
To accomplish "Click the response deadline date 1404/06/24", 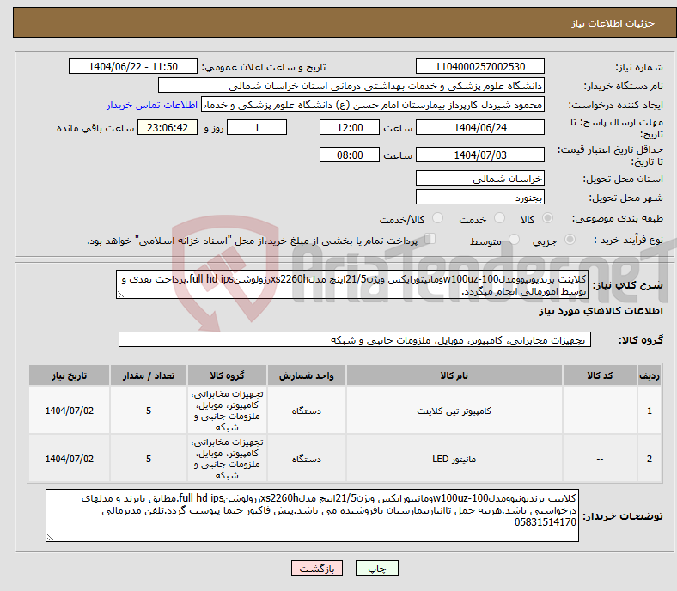I will (479, 128).
